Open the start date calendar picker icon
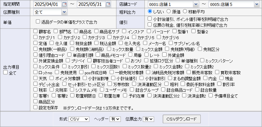The image size is (262, 127). [64, 4]
